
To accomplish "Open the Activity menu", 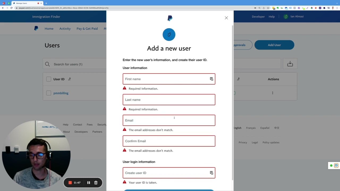I will tap(65, 29).
